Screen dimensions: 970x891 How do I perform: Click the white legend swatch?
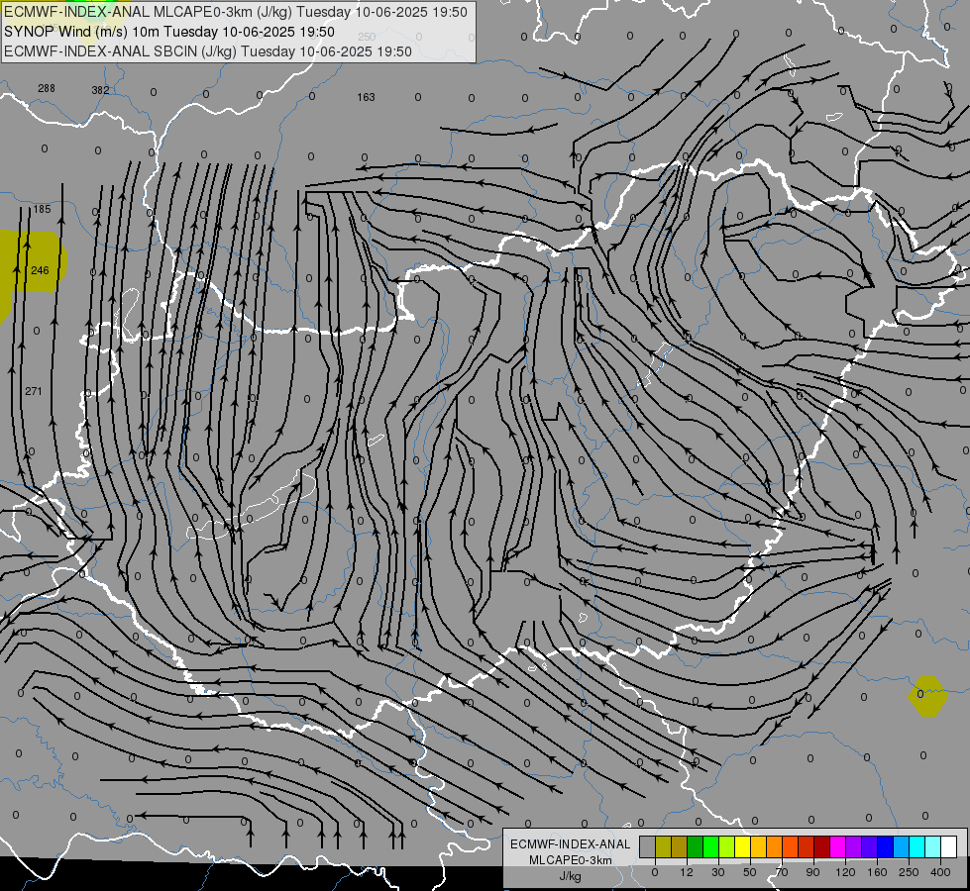click(949, 846)
